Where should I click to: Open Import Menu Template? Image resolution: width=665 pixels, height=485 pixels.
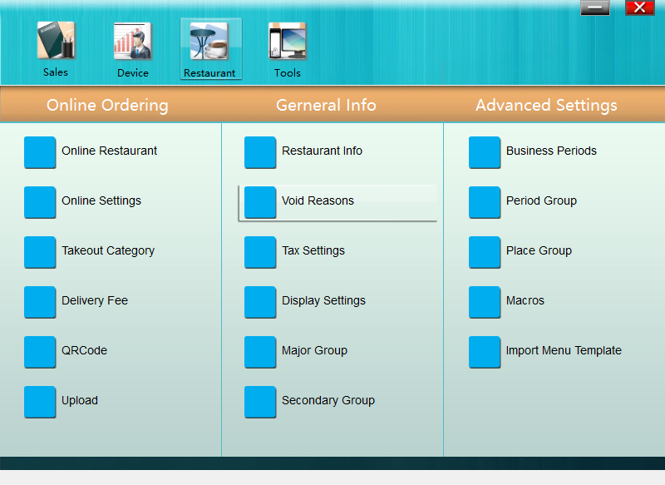coord(564,350)
